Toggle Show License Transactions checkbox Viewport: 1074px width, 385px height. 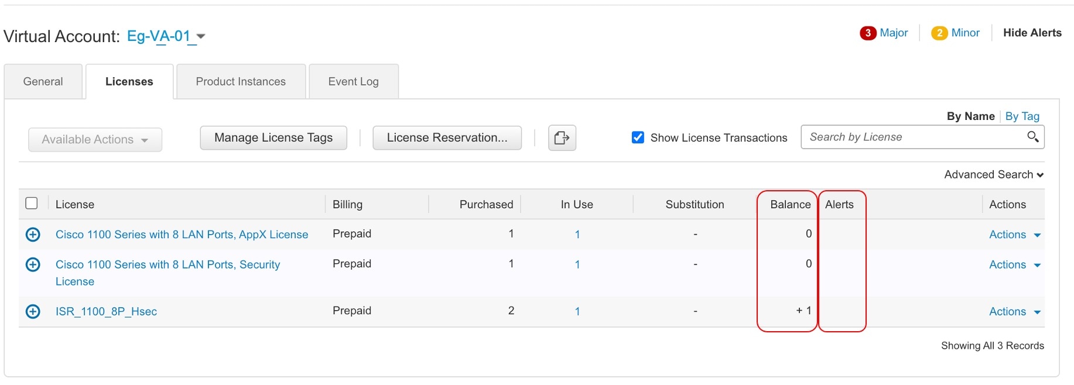638,137
